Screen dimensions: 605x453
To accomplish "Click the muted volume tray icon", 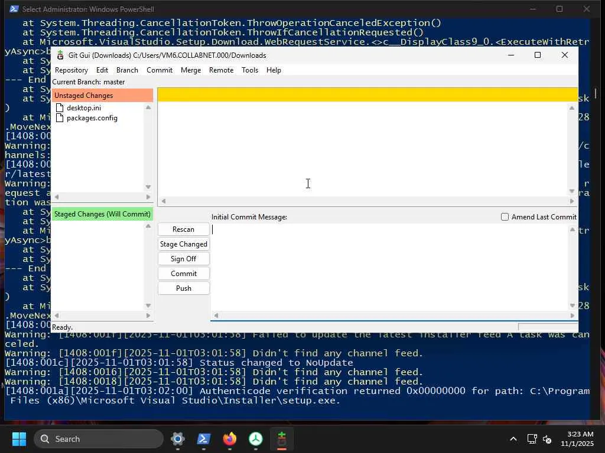I will click(547, 439).
